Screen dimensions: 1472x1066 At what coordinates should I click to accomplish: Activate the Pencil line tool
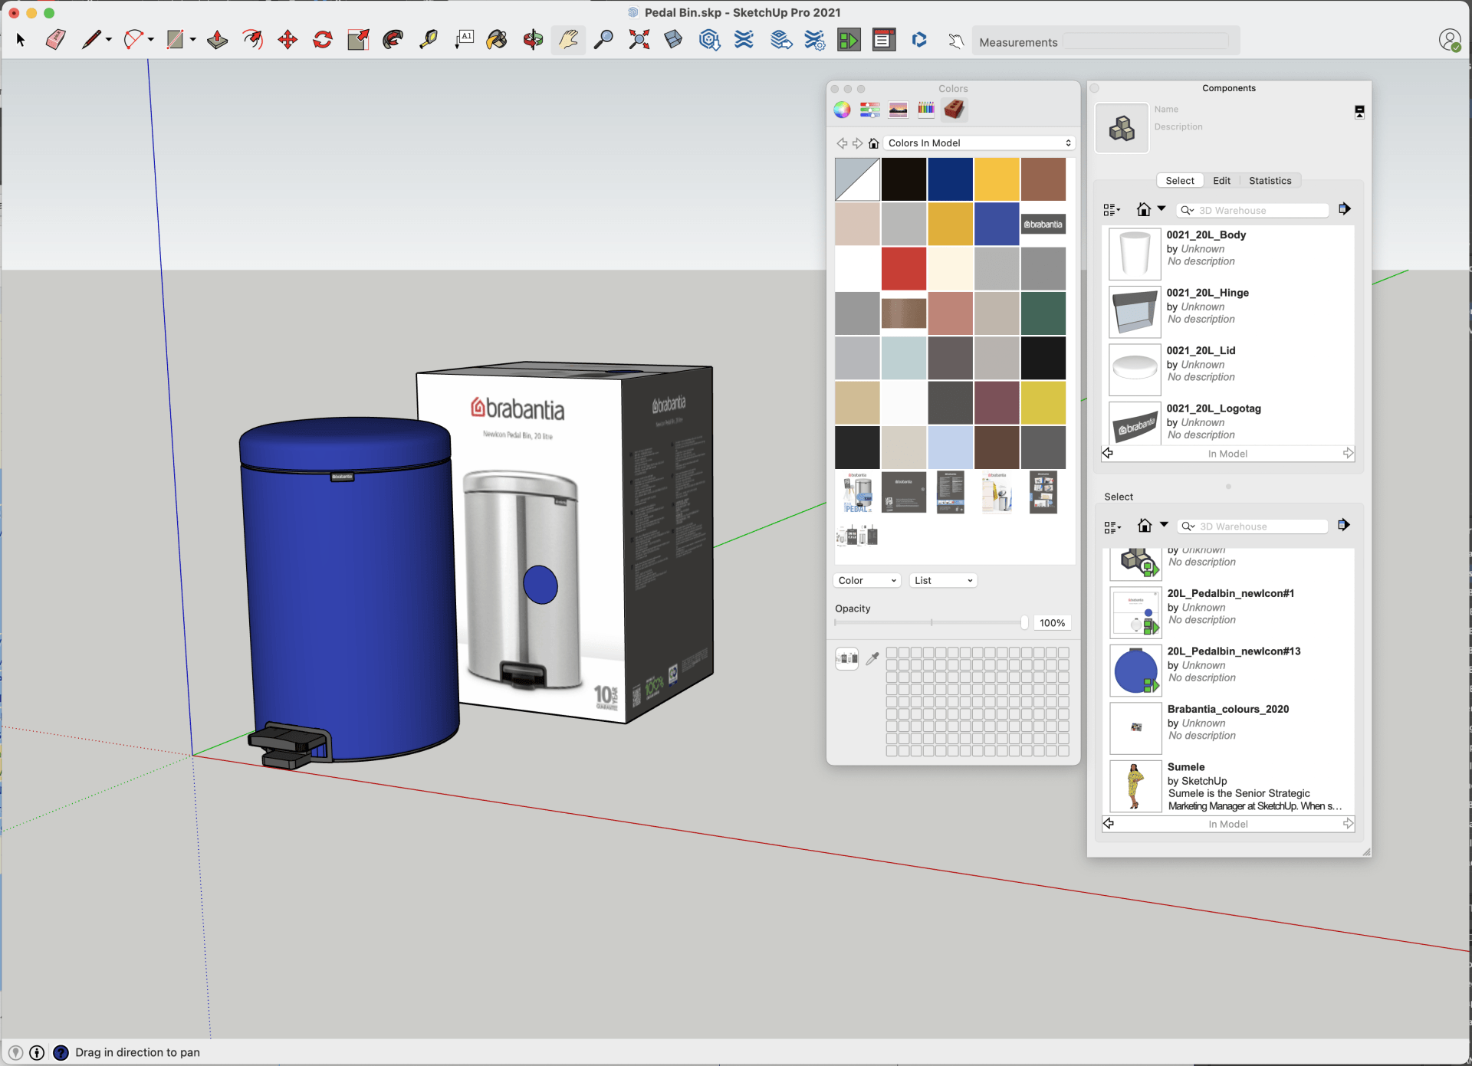91,39
